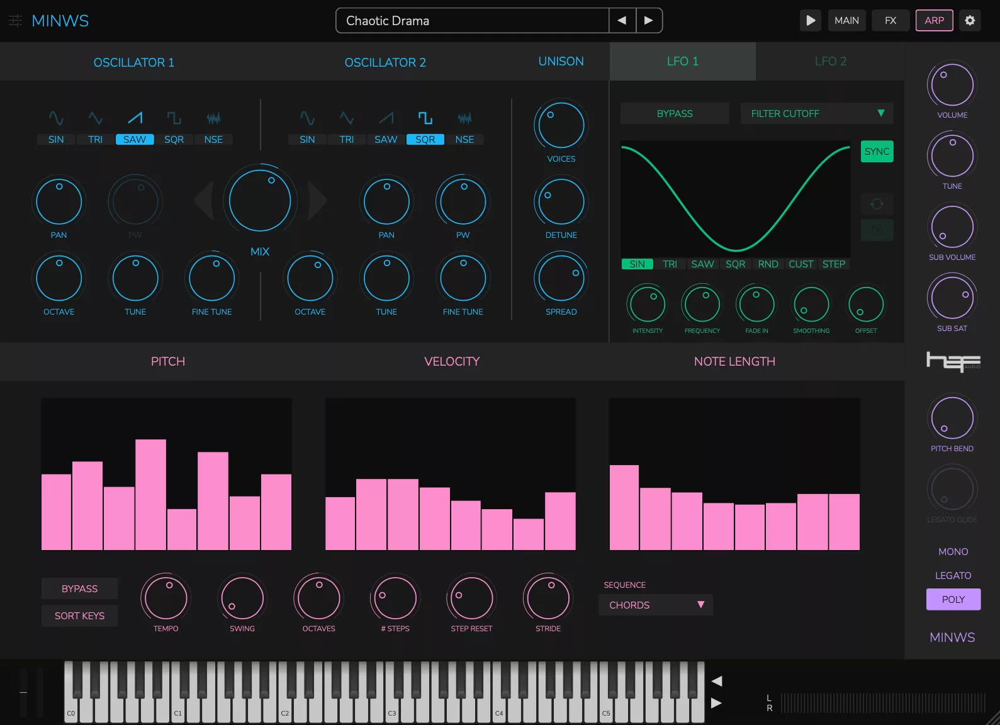Switch to the LFO 2 tab
Screen dimensions: 1000x725
tap(830, 62)
